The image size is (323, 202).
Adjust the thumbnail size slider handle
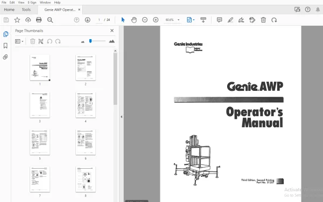(90, 41)
